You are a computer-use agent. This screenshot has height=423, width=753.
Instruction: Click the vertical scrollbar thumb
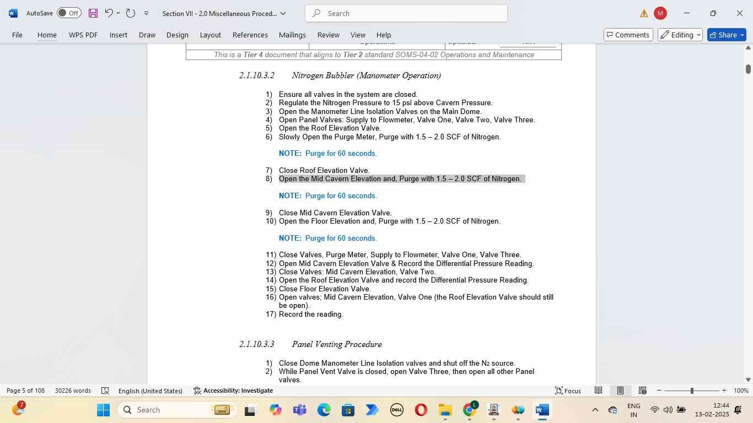(x=748, y=69)
